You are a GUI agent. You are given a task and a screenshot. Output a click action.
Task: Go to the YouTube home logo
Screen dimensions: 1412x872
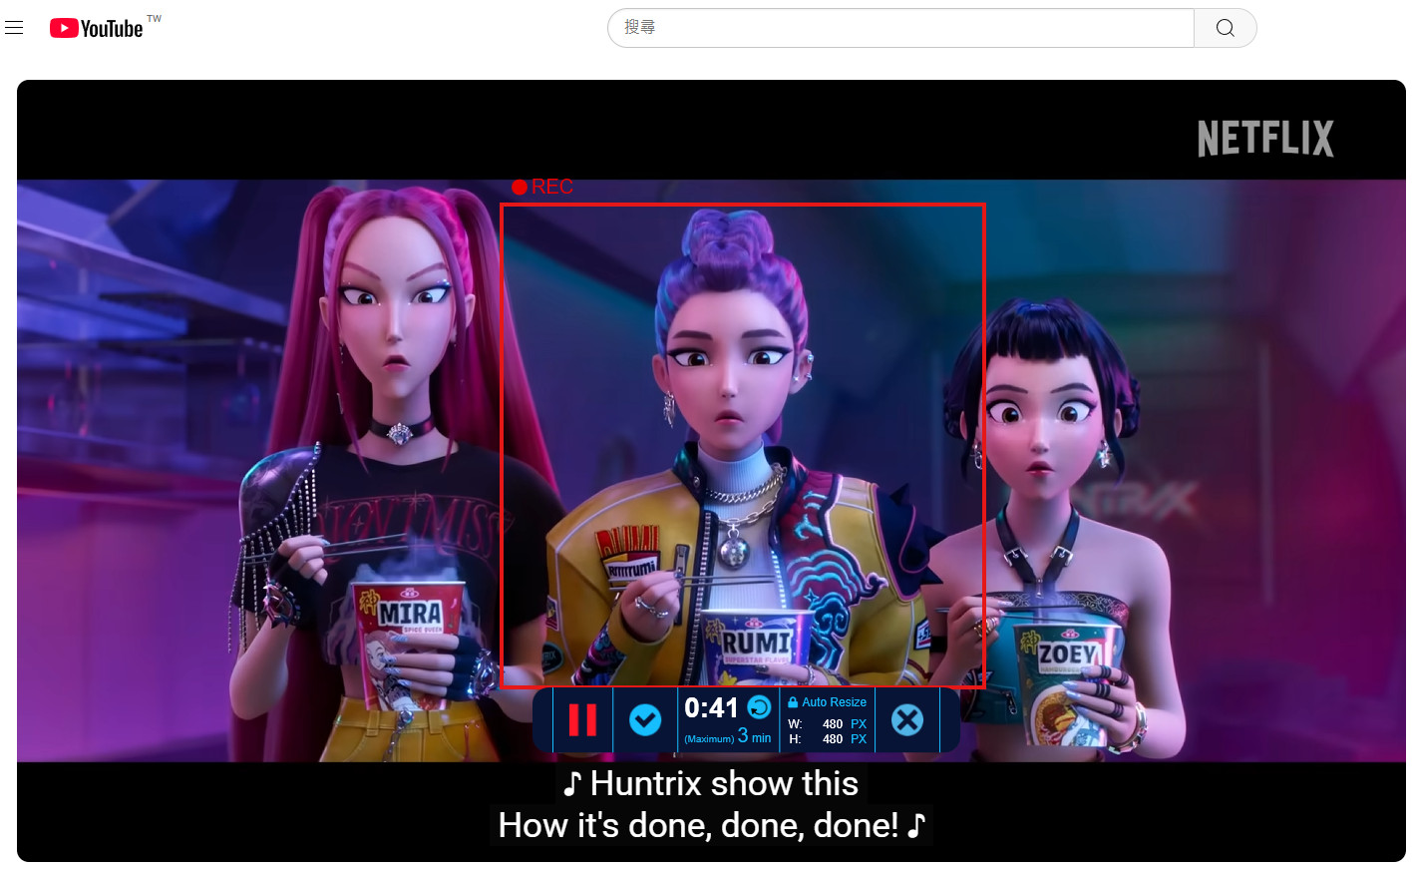97,28
